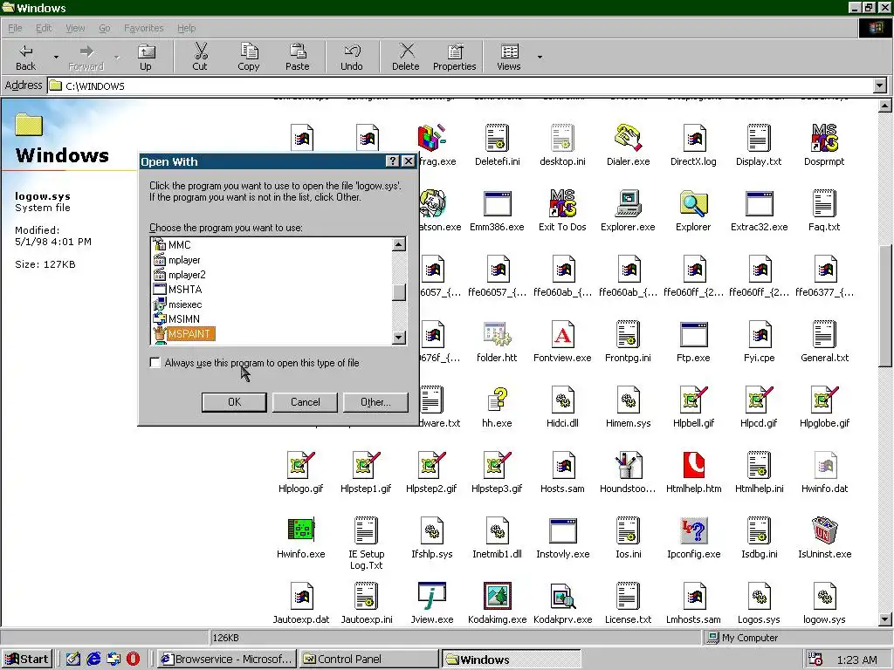894x670 pixels.
Task: Click Cancel in Open With dialog
Action: tap(305, 401)
